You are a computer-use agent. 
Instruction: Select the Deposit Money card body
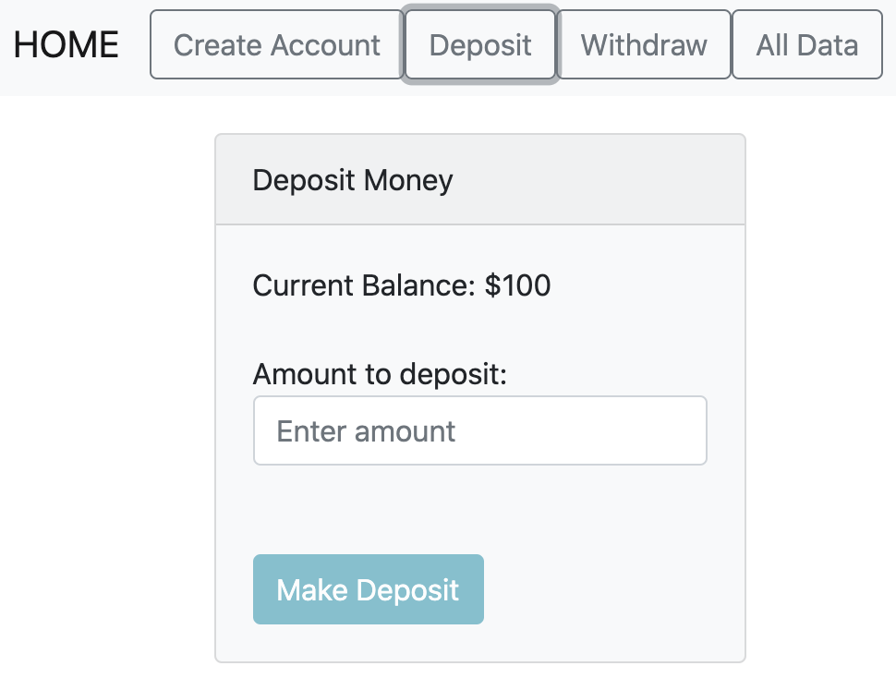coord(479,443)
